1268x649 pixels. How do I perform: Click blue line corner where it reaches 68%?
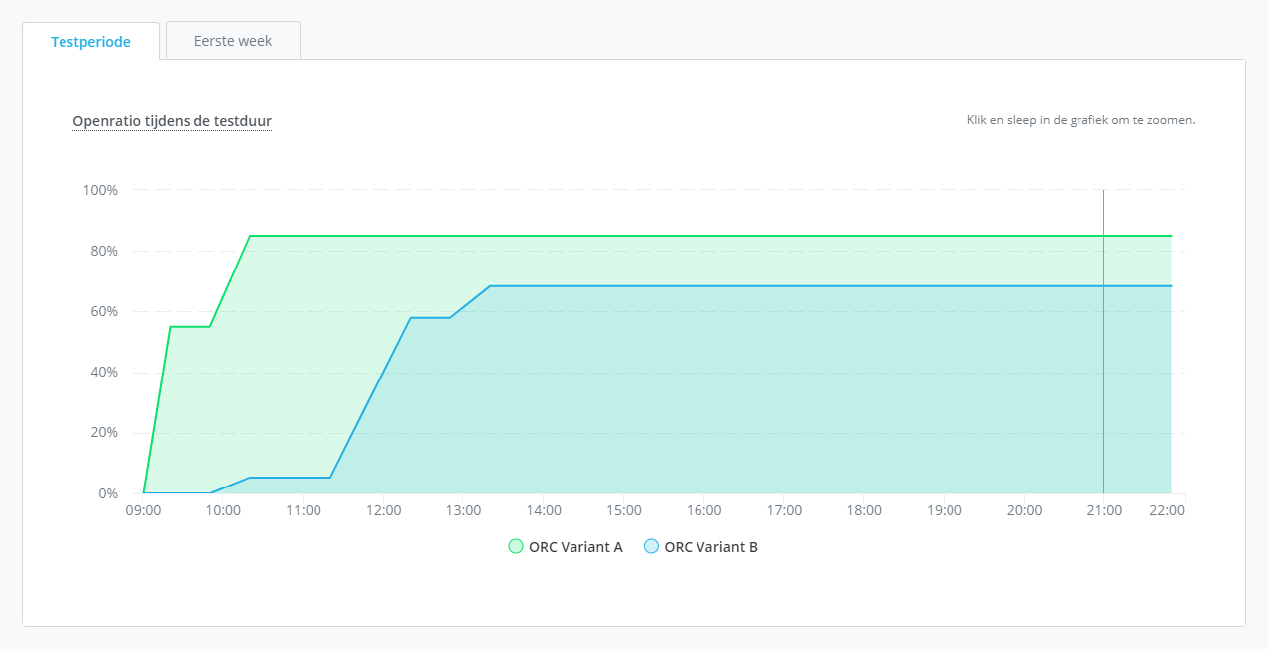coord(490,286)
